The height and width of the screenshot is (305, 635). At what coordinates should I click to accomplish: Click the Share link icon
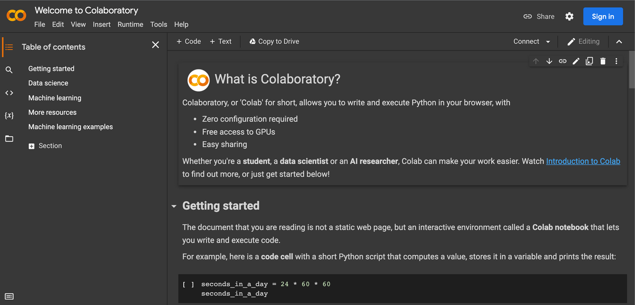(x=528, y=16)
